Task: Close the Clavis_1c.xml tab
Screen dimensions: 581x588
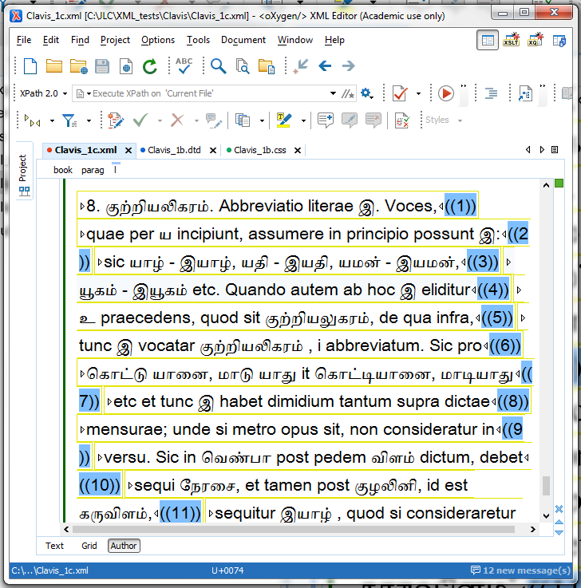Action: (x=128, y=150)
